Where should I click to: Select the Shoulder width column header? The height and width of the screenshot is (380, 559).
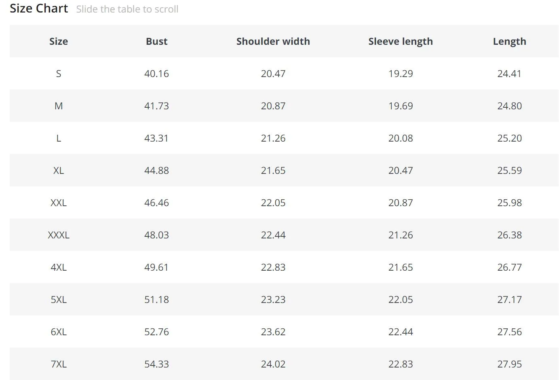[273, 41]
